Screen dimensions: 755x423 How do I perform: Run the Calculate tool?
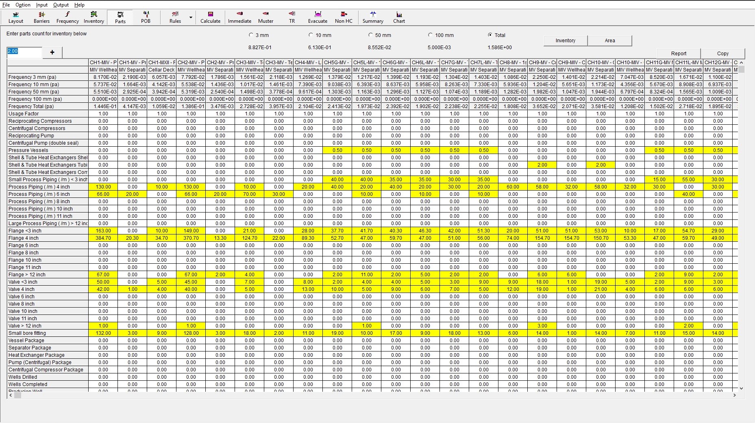211,17
